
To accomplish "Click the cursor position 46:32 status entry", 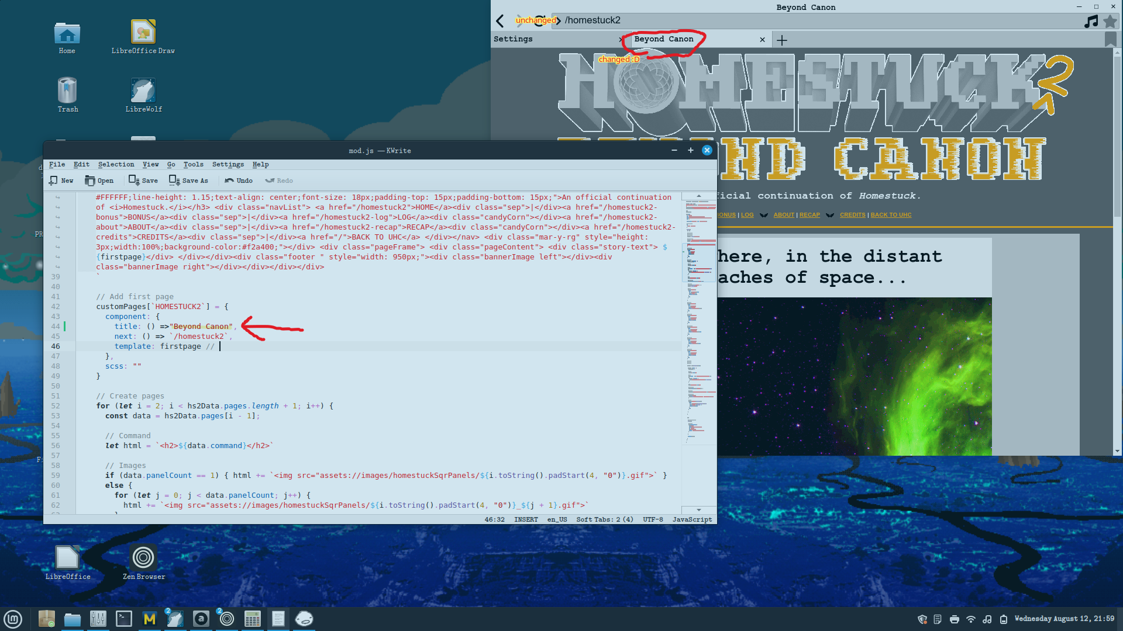I will click(x=494, y=519).
